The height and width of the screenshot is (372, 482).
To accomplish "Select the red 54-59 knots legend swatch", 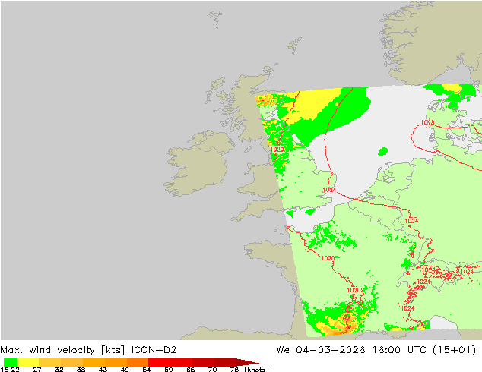I will [x=159, y=362].
